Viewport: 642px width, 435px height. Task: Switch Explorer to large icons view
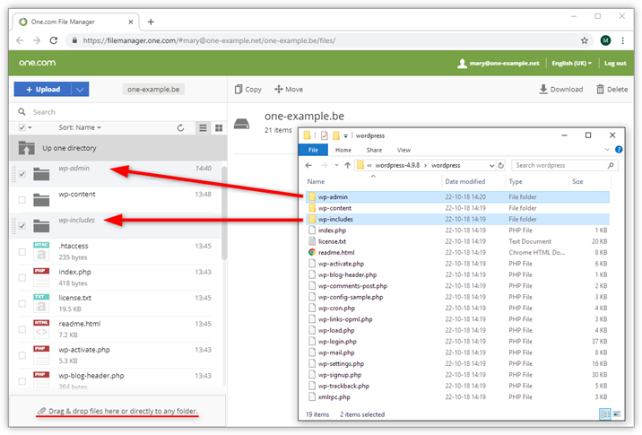(616, 414)
